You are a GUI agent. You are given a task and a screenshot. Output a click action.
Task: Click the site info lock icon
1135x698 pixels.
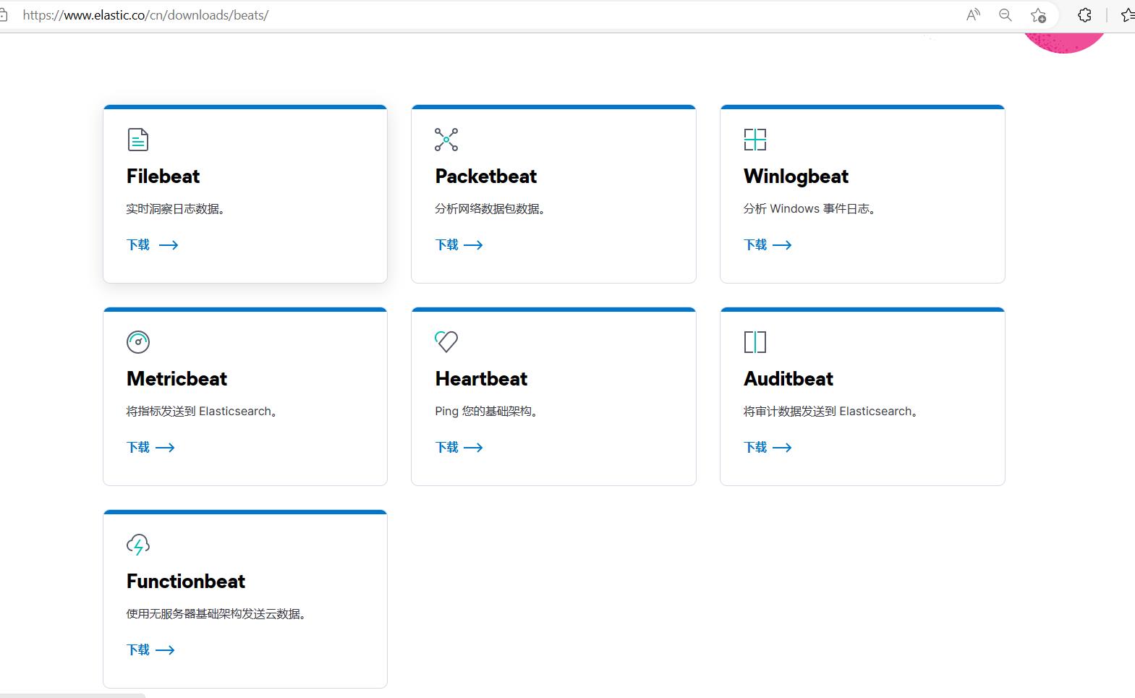[3, 14]
